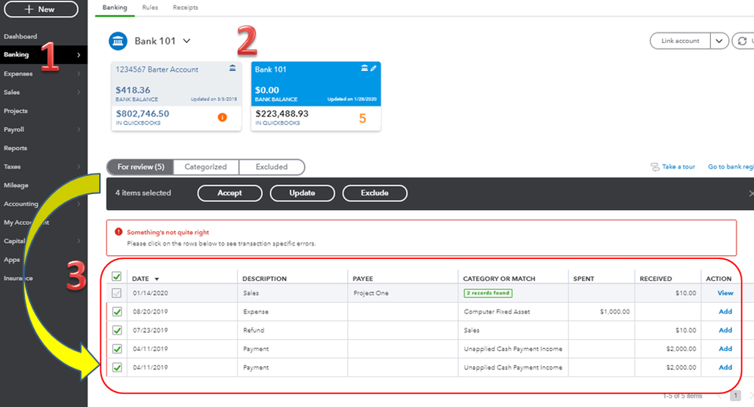Sort by the DATE column arrow
Viewport: 754px width, 407px height.
pos(157,279)
